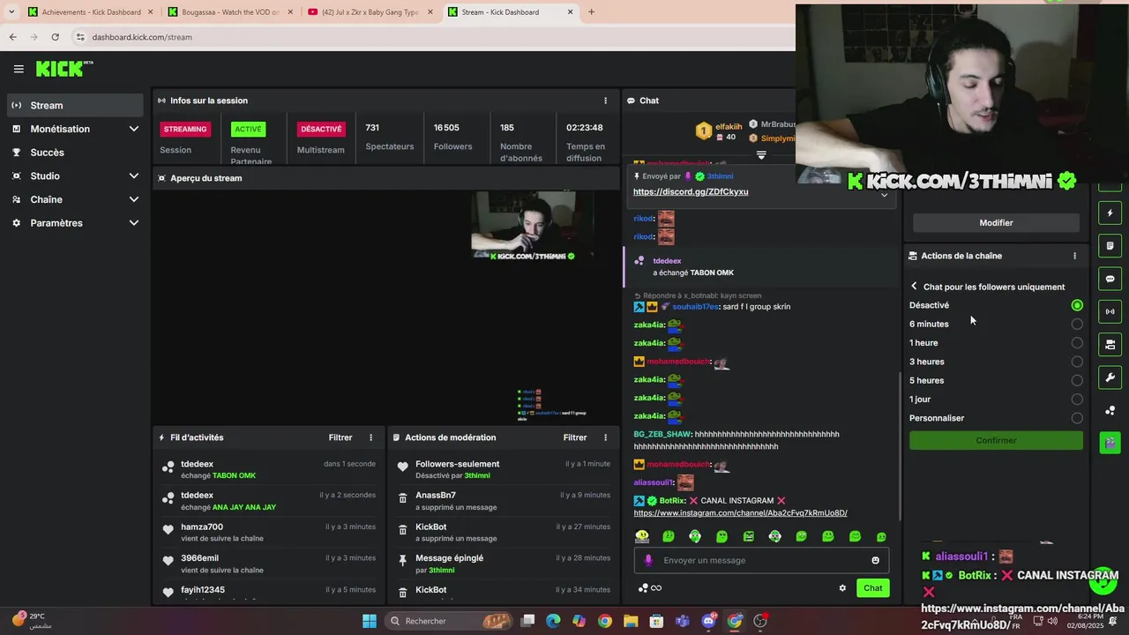Viewport: 1129px width, 635px height.
Task: Open the hamburger menu beside the Kick logo
Action: (19, 69)
